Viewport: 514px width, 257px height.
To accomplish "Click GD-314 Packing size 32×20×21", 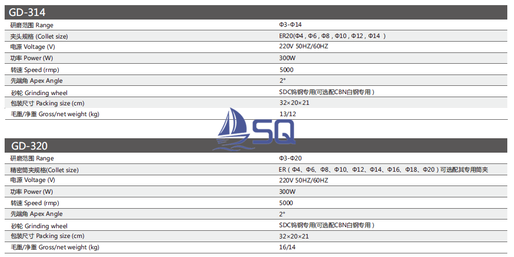I will [295, 103].
